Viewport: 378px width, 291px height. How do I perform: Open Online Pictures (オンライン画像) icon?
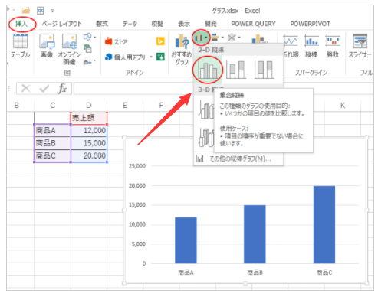pyautogui.click(x=70, y=41)
